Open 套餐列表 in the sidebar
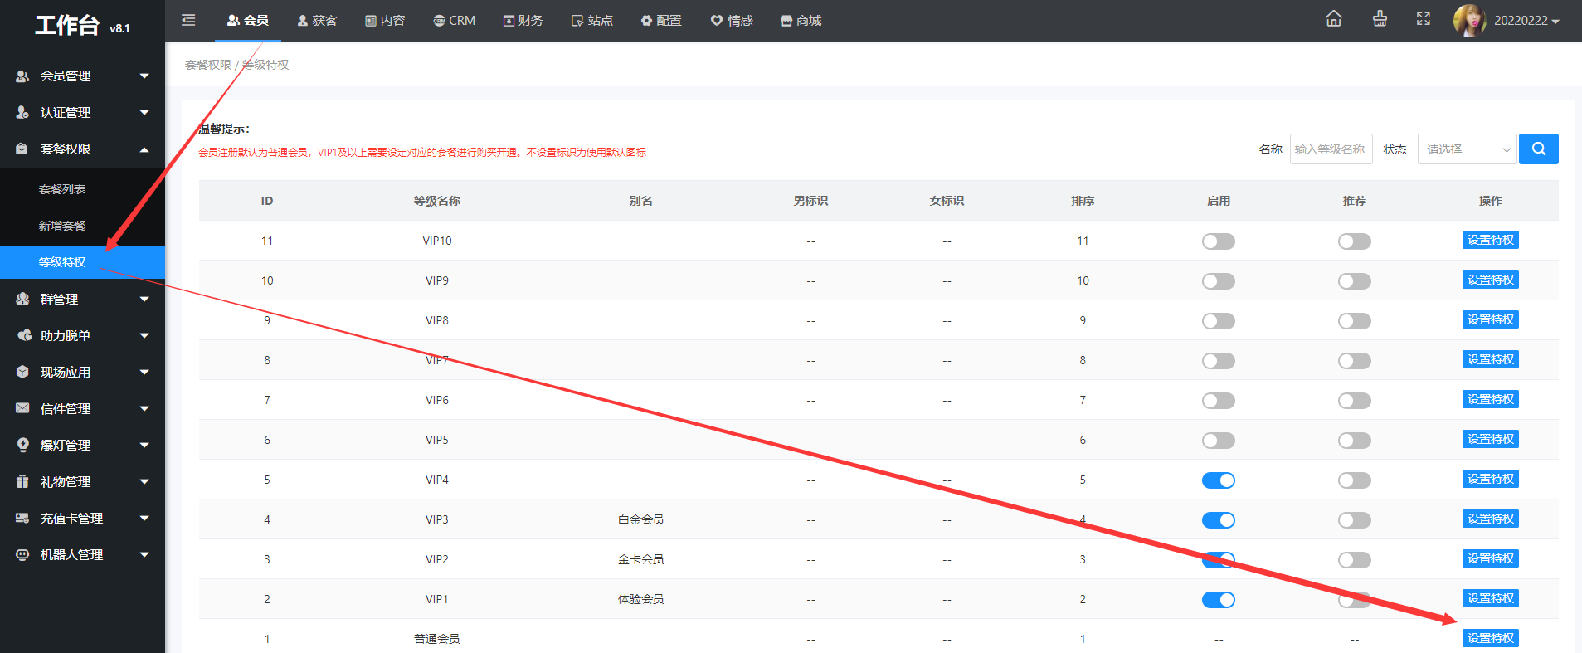The height and width of the screenshot is (653, 1582). click(x=62, y=189)
